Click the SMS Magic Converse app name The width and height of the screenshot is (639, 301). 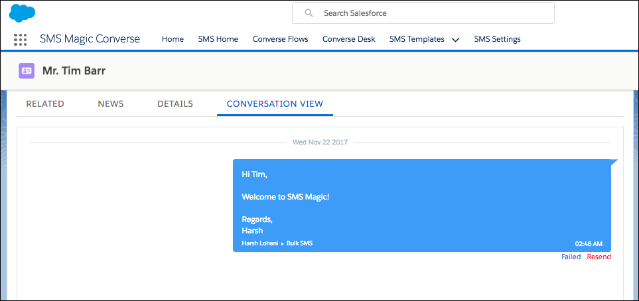click(90, 39)
